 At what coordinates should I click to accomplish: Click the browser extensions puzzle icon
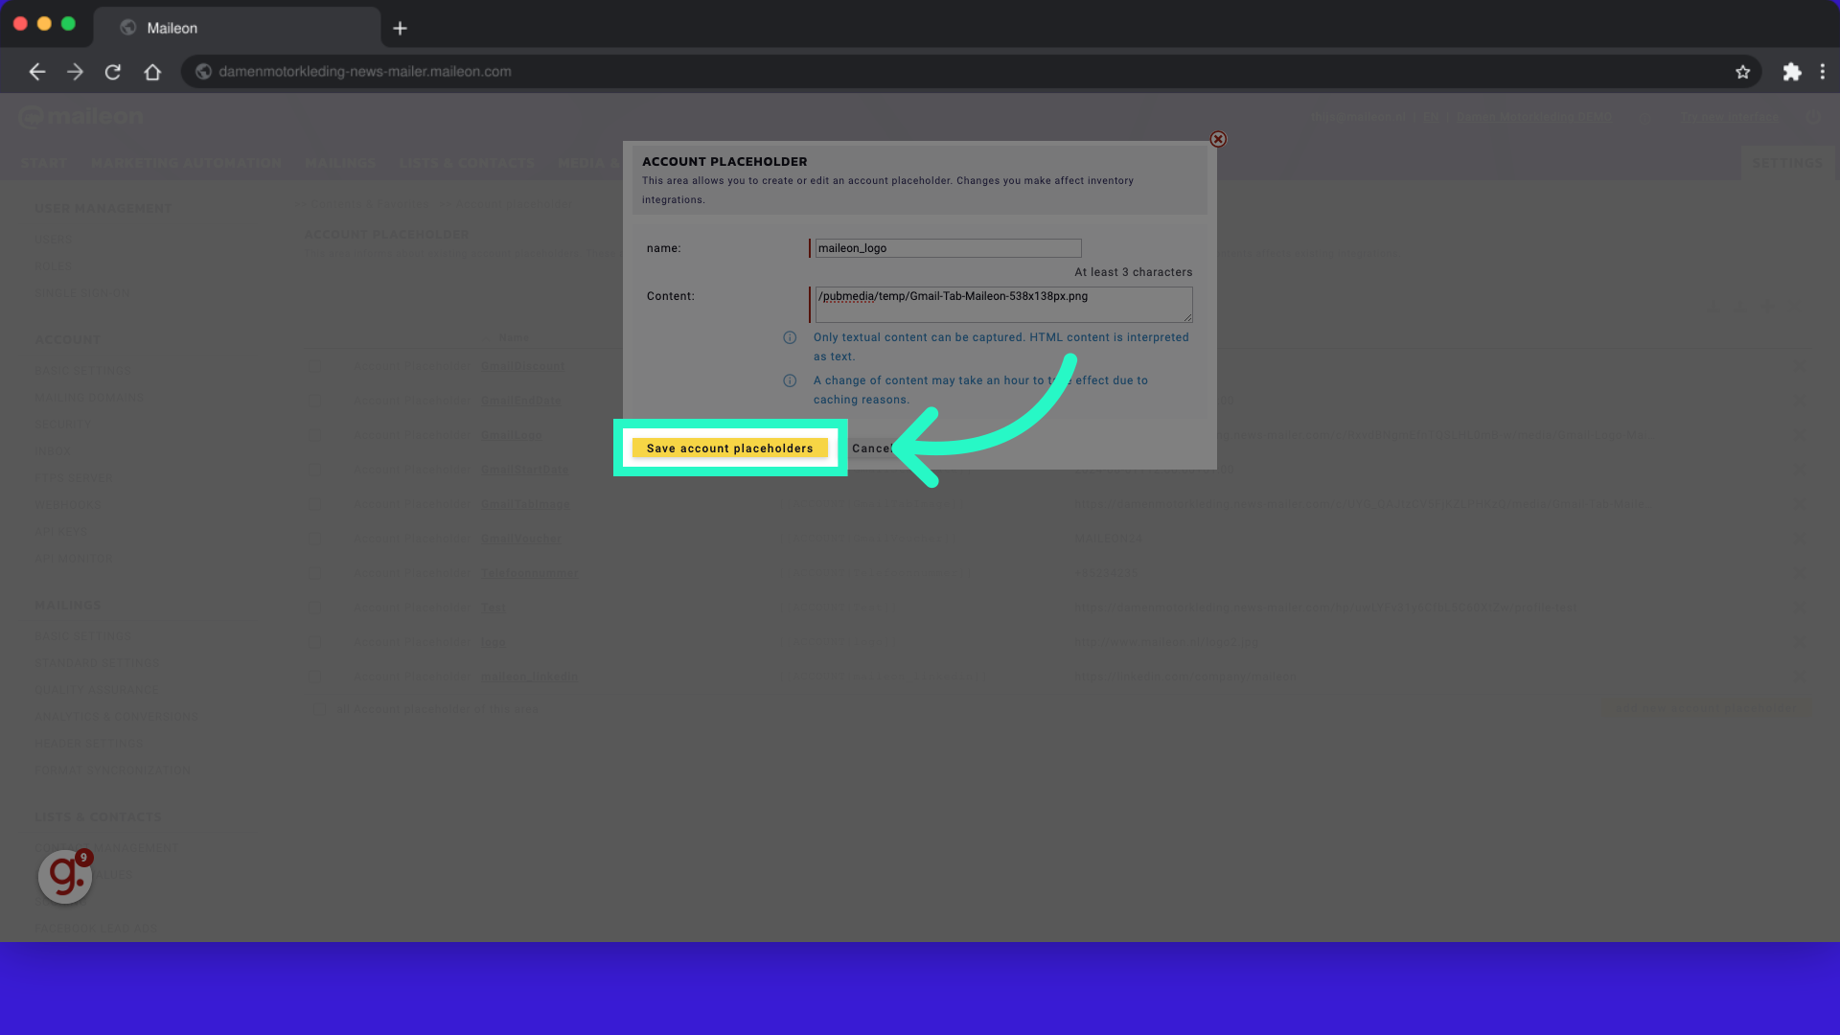click(1792, 71)
